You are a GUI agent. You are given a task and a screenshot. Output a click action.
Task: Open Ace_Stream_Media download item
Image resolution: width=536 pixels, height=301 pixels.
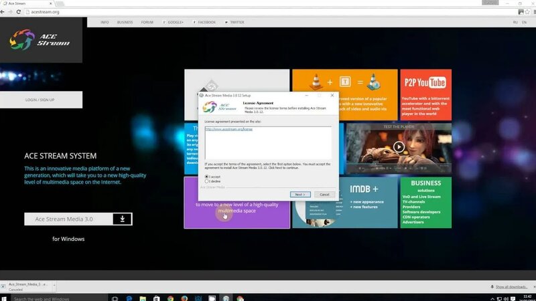[x=25, y=287]
